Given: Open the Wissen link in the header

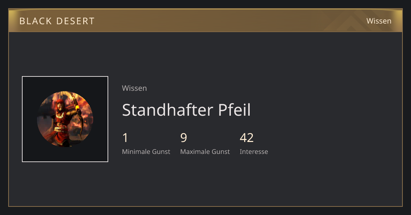Looking at the screenshot, I should (379, 21).
